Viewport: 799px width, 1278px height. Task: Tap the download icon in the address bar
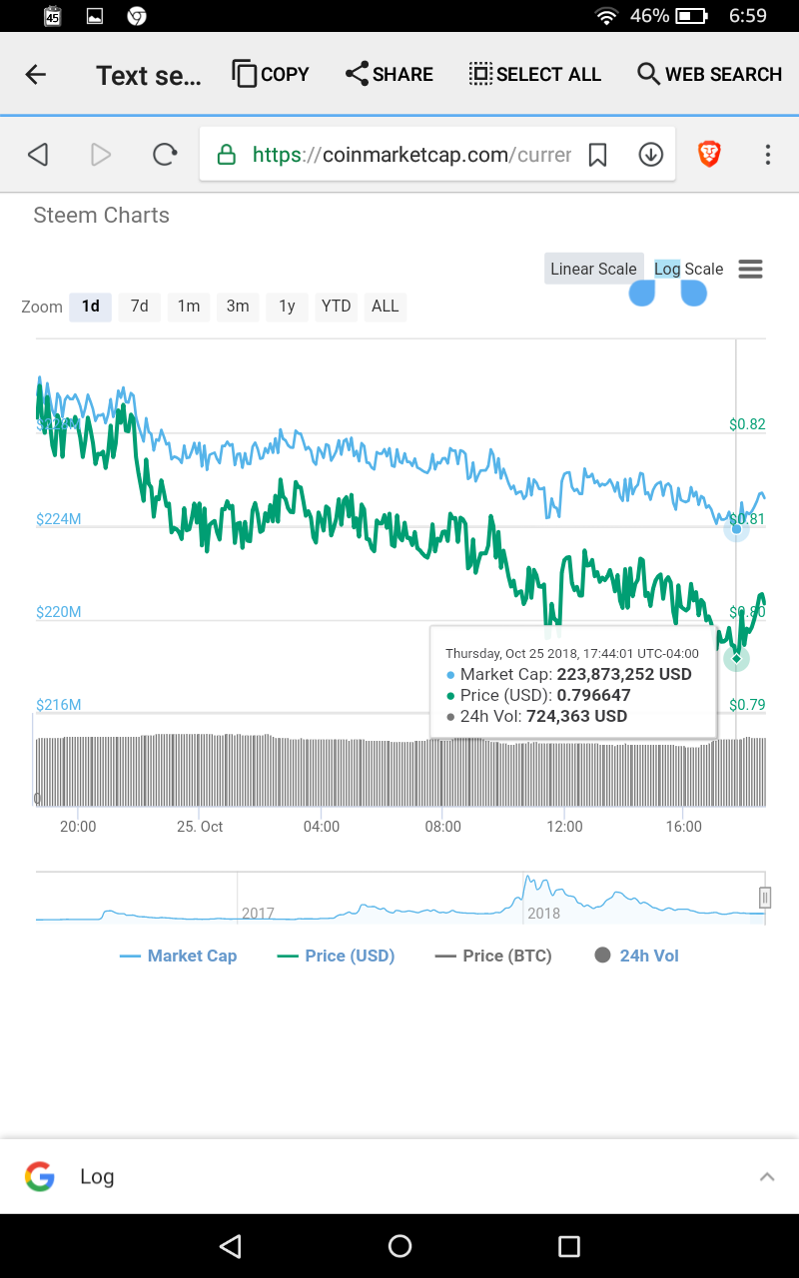click(651, 155)
